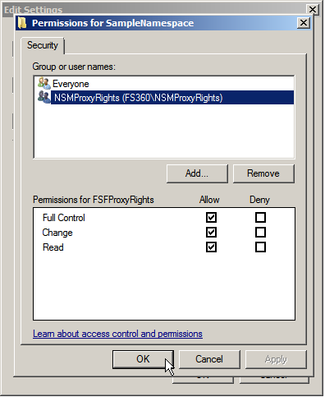The width and height of the screenshot is (325, 397).
Task: Check the Full Control Deny box
Action: tap(261, 218)
